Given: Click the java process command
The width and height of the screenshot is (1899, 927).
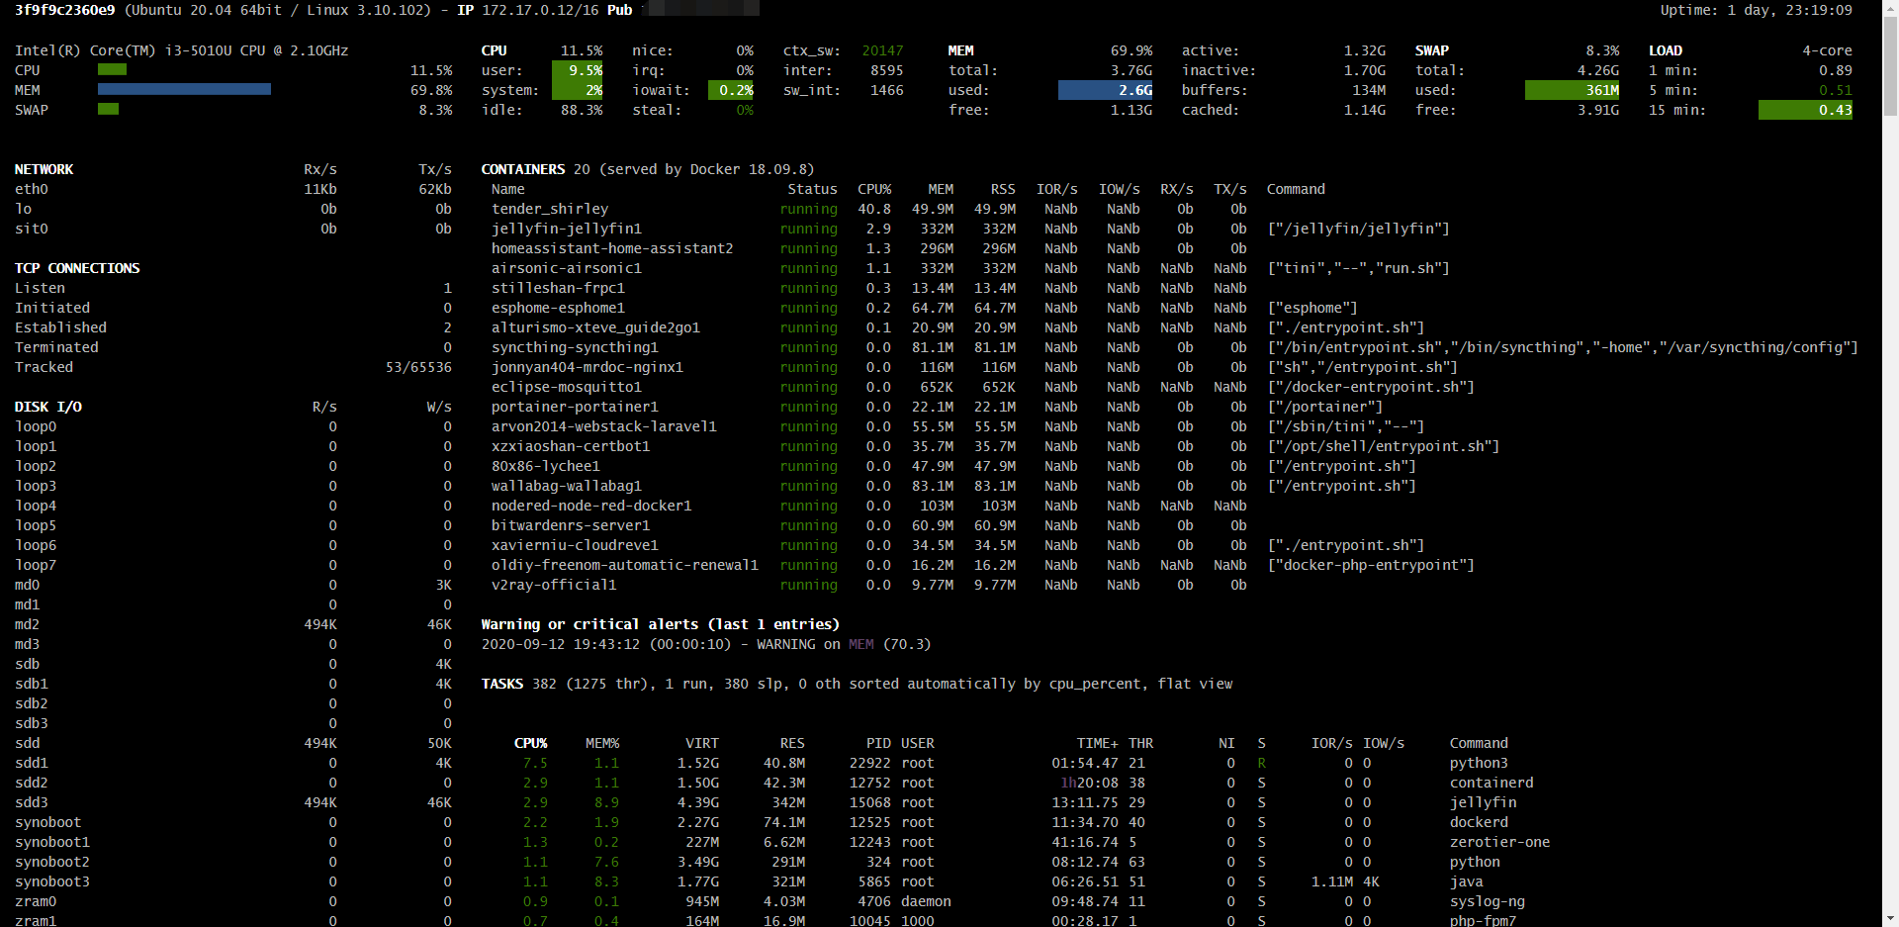Looking at the screenshot, I should click(1466, 881).
